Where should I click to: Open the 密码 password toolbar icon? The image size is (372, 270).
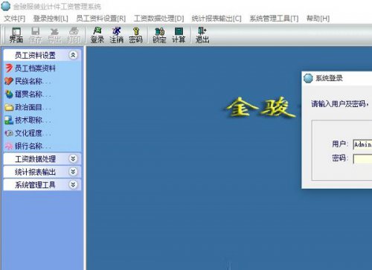[135, 35]
